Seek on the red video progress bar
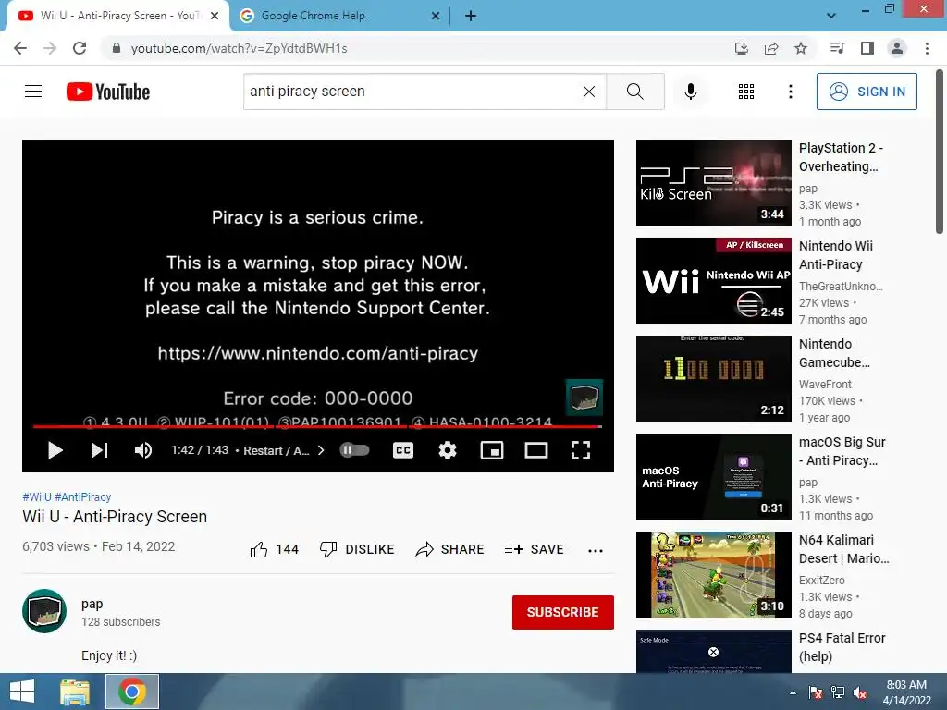This screenshot has width=947, height=710. click(317, 426)
